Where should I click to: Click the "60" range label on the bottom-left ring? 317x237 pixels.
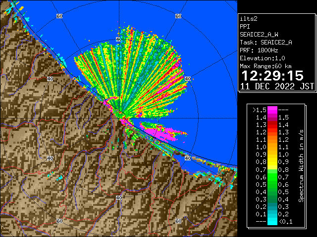(x=59, y=221)
